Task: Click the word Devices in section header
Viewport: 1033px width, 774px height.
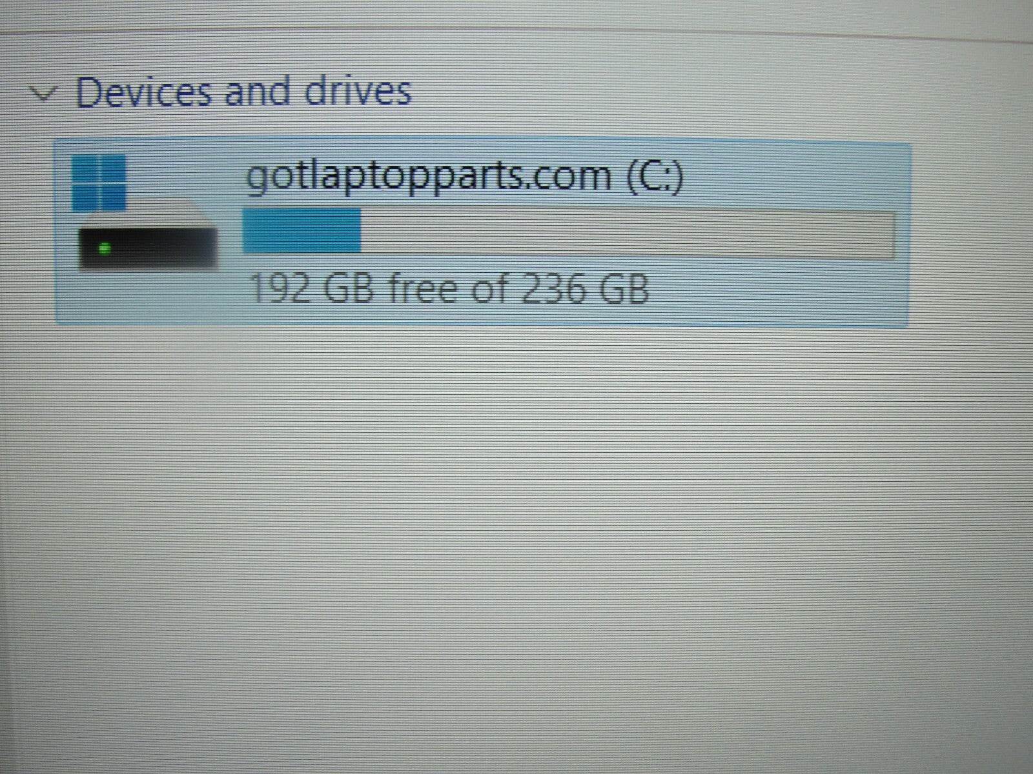Action: tap(143, 92)
